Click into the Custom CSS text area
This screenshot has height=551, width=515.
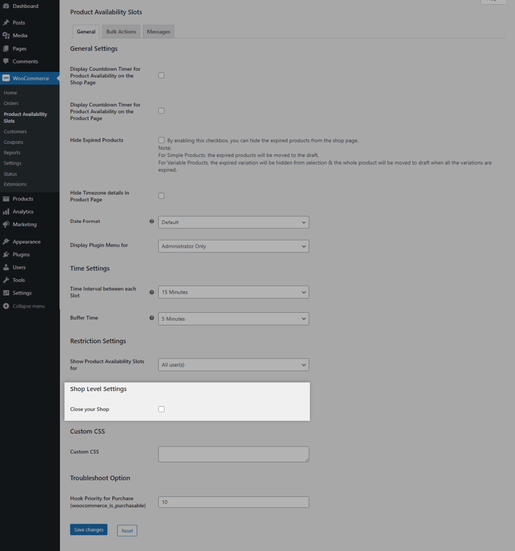233,454
